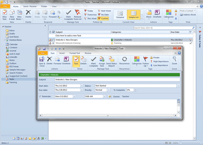Click Forward in the task window ribbon

point(57,61)
